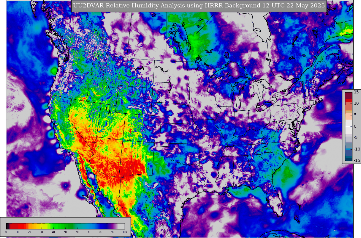Select the '5' label on the right colorbar
361x238 pixels.
[355, 115]
